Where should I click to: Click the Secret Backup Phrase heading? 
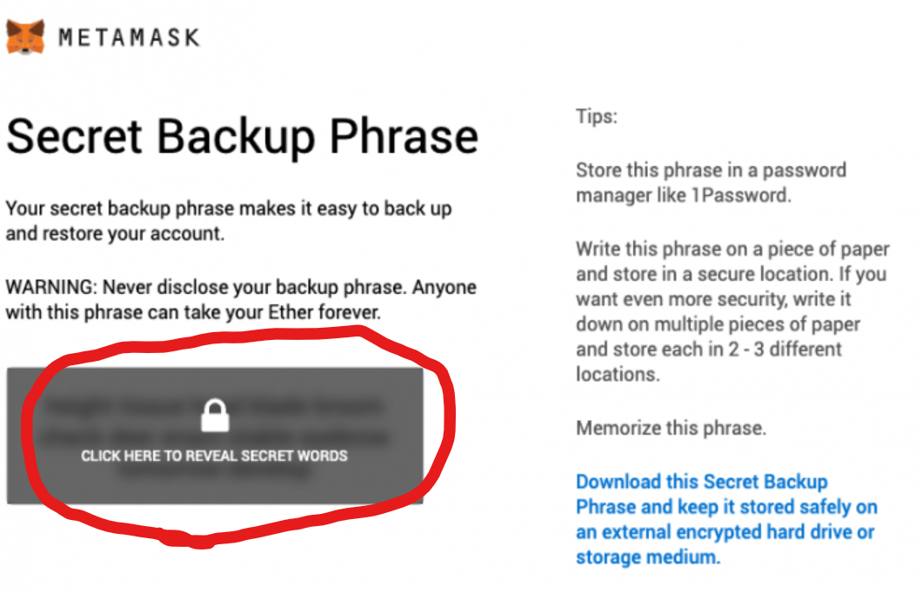tap(243, 137)
